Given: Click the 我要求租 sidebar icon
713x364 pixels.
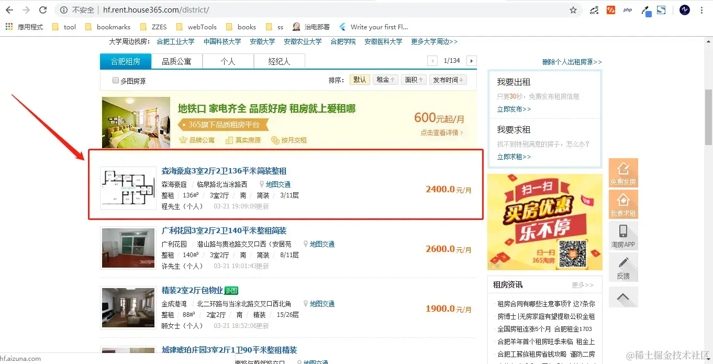Looking at the screenshot, I should (623, 204).
